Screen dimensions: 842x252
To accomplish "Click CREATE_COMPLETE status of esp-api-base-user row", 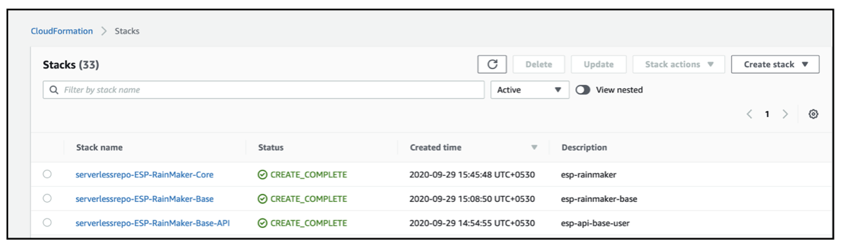I will [x=302, y=223].
